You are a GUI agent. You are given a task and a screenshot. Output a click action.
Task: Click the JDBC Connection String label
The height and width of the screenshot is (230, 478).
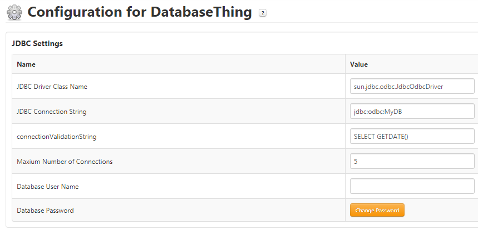[51, 112]
